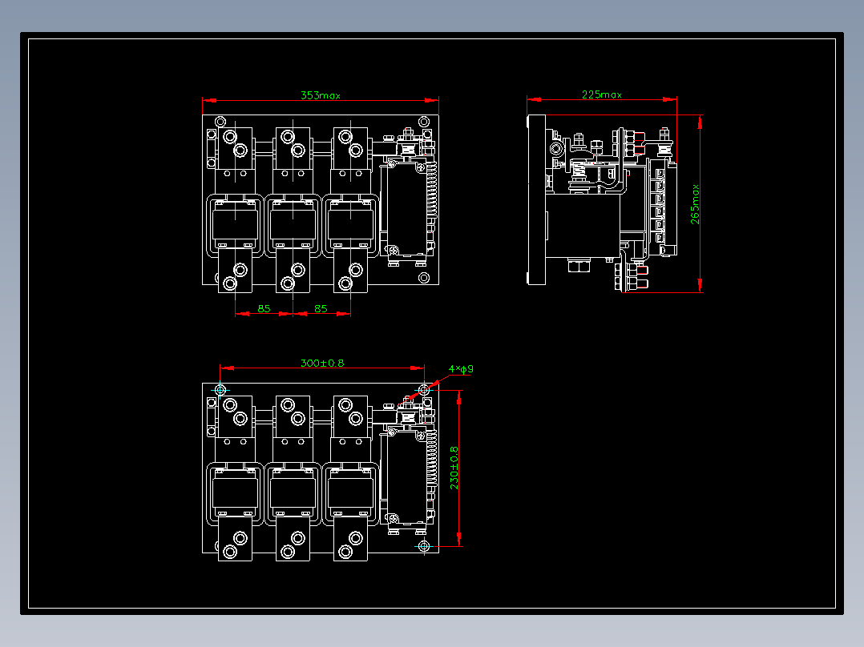Viewport: 864px width, 647px height.
Task: Select the 4×φ9 hole callout text
Action: (x=461, y=369)
